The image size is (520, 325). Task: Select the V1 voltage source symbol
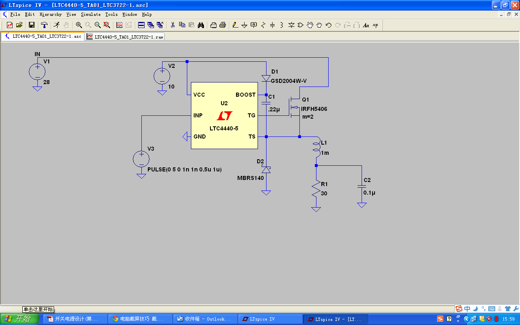(x=37, y=72)
